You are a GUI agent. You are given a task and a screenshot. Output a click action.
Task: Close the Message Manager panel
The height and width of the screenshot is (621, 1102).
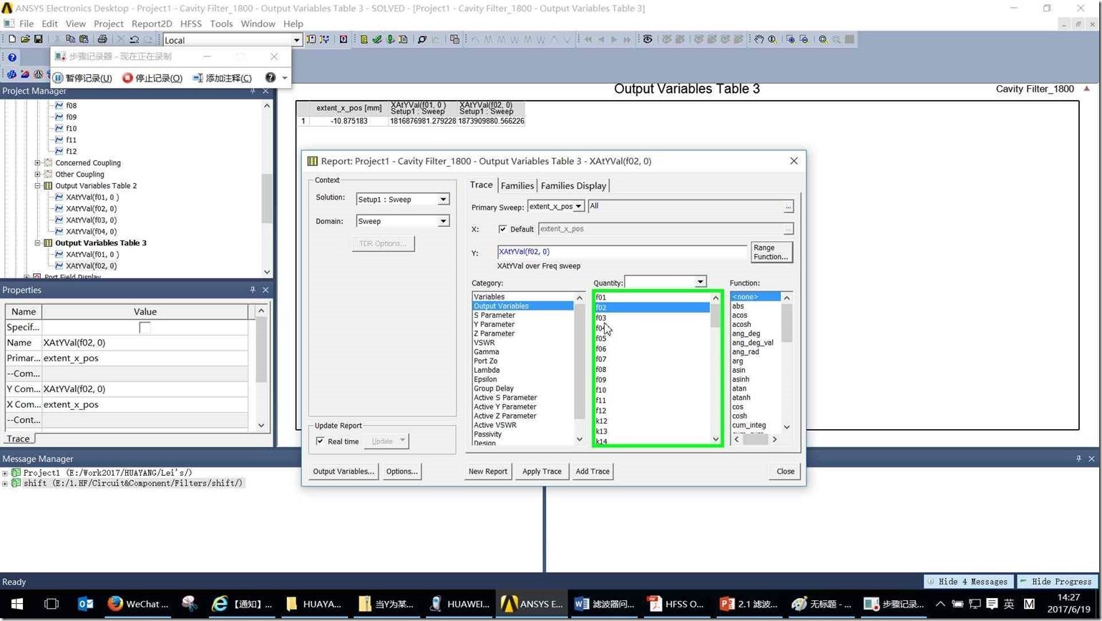pos(1091,459)
